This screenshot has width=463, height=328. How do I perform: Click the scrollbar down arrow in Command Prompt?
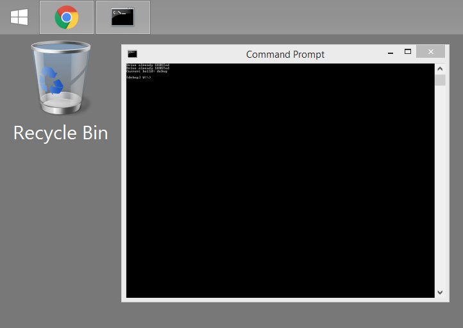(440, 292)
